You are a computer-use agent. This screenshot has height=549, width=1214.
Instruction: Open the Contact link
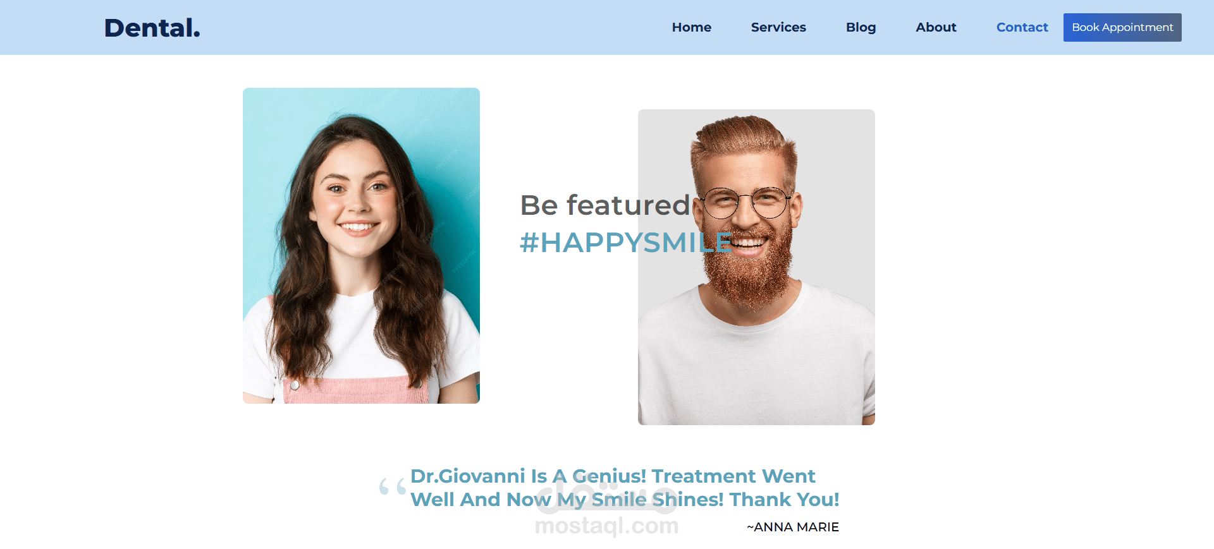pos(1022,27)
